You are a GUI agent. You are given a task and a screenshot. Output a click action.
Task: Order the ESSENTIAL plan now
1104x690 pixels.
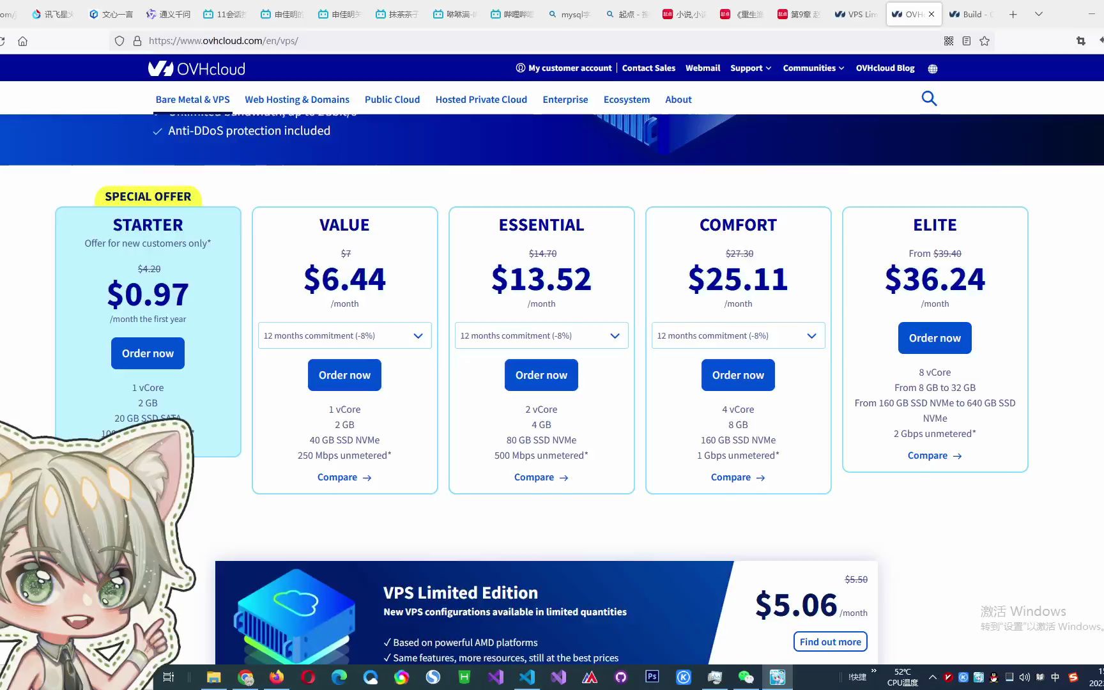541,375
